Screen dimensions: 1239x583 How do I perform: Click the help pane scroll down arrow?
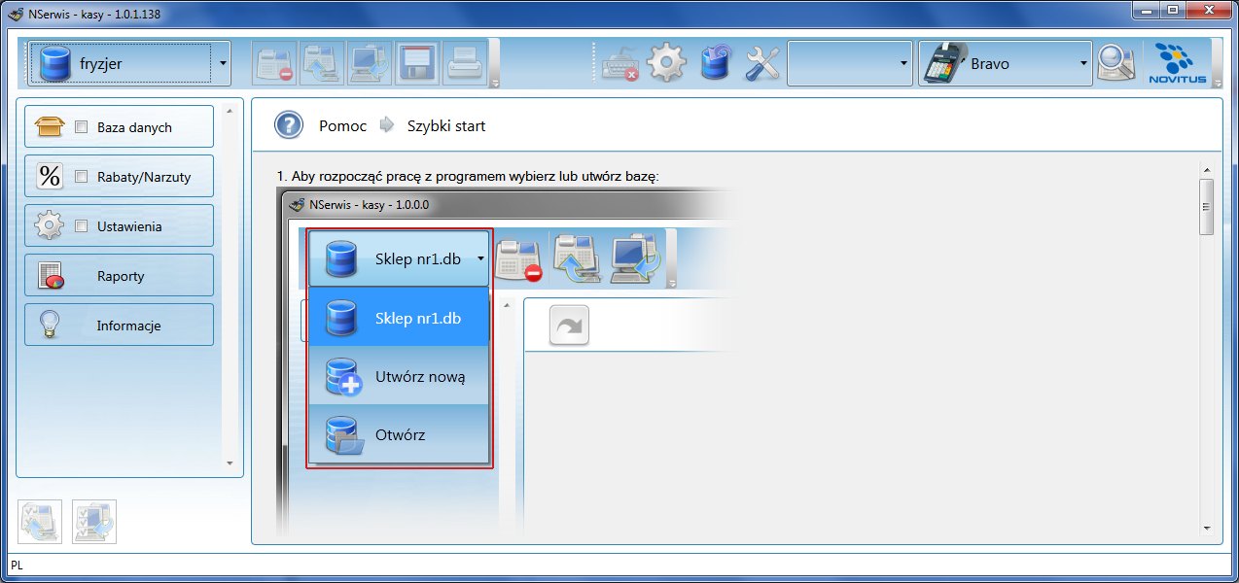click(x=1206, y=529)
